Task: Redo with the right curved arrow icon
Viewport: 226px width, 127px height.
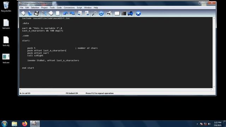Action: (x=72, y=13)
